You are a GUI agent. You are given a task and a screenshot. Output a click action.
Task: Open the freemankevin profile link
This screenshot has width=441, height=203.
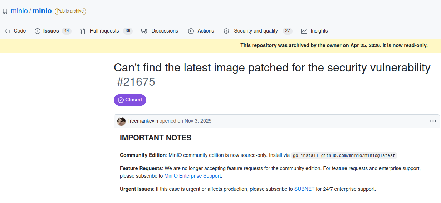click(x=143, y=121)
